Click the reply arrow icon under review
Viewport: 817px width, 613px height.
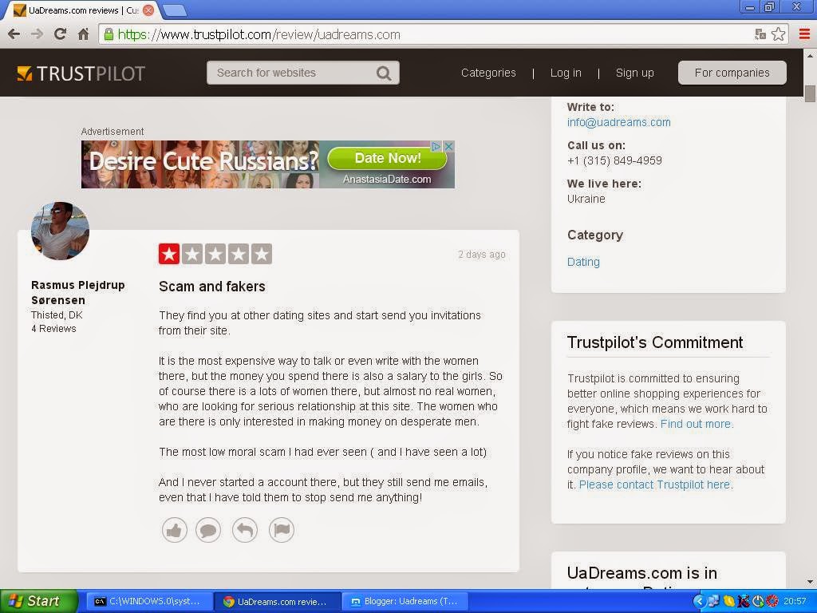245,530
